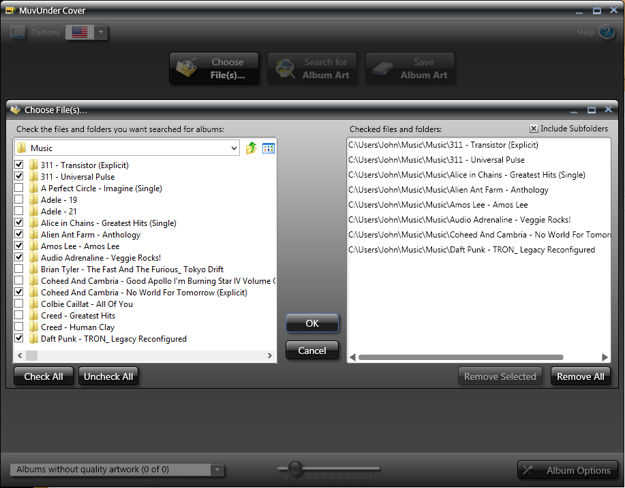Check the Adele - 19 checkbox

(18, 200)
